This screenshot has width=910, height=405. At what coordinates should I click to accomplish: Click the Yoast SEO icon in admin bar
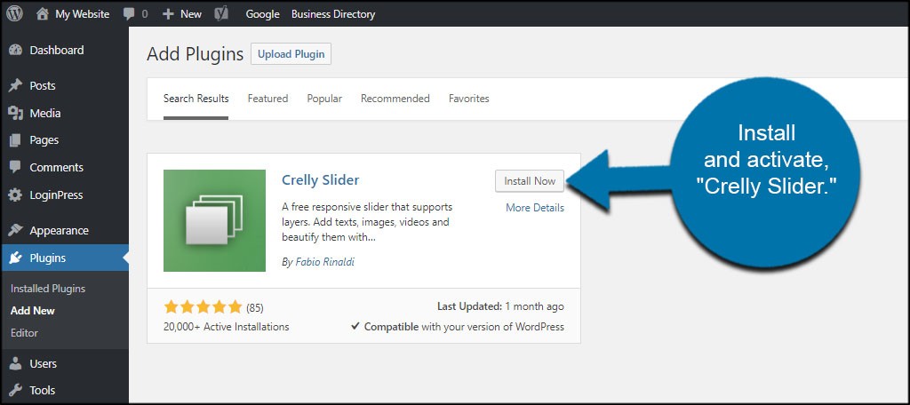pos(221,14)
